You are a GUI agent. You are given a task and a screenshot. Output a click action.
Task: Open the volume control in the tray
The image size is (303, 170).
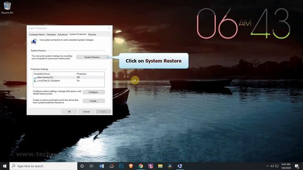coord(272,166)
